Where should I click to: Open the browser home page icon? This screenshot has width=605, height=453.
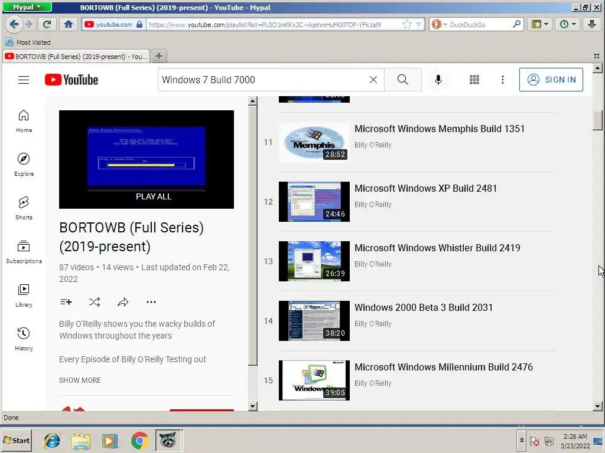(69, 24)
